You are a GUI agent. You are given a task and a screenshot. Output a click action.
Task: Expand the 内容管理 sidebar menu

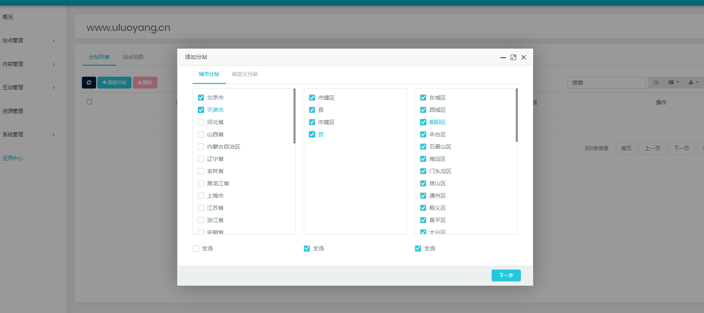28,64
